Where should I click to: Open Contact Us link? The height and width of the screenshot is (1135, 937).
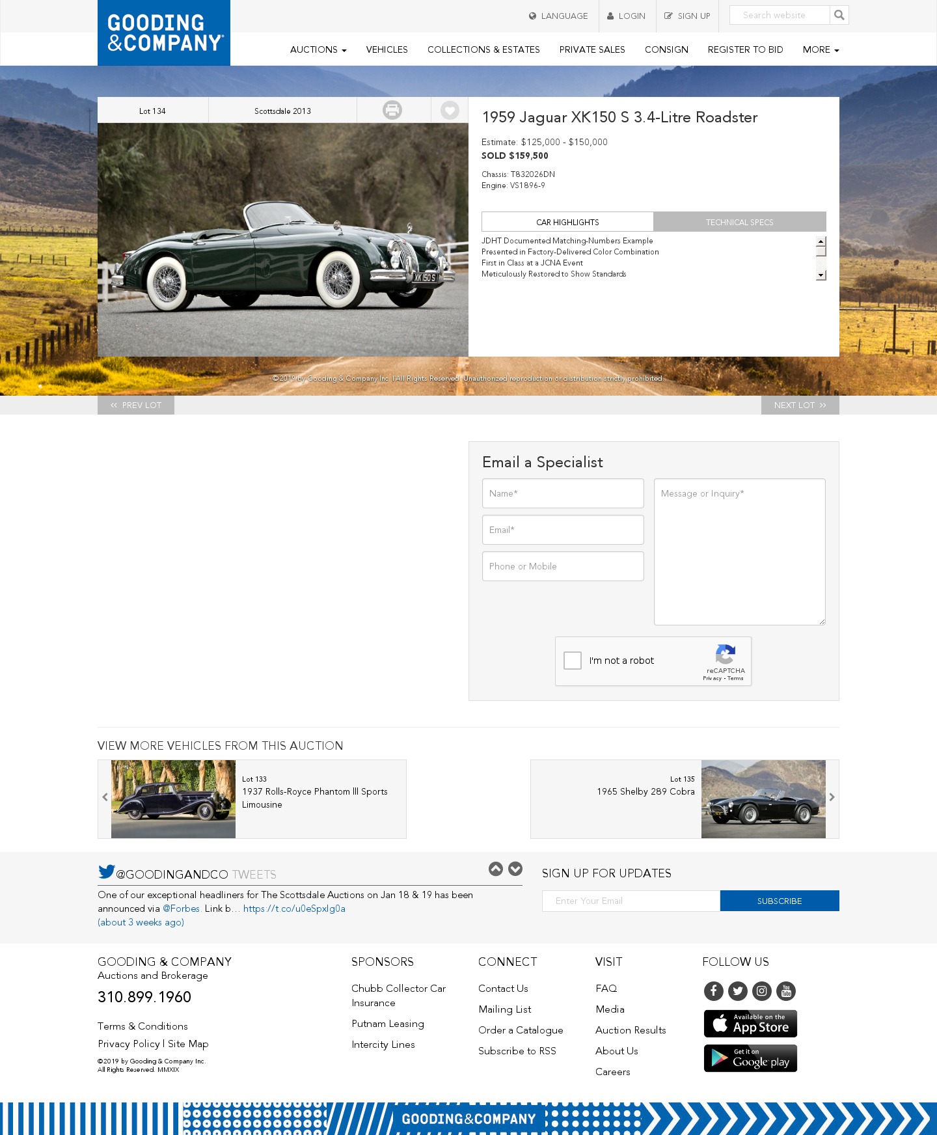[x=503, y=989]
